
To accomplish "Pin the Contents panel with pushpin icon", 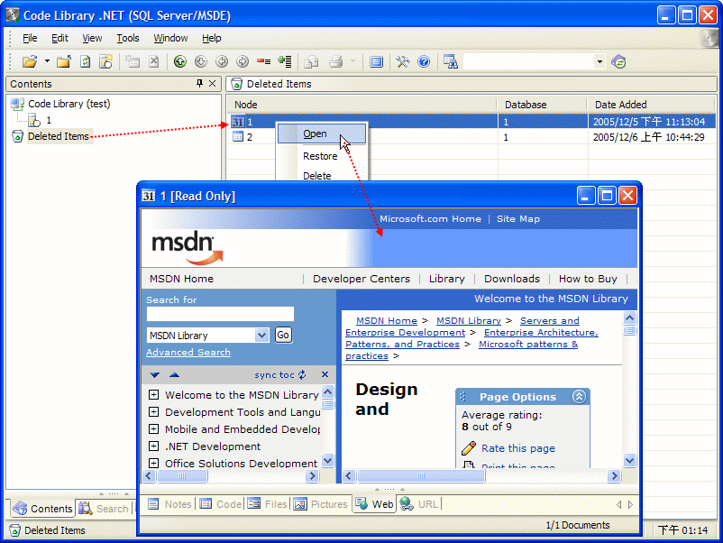I will (199, 84).
